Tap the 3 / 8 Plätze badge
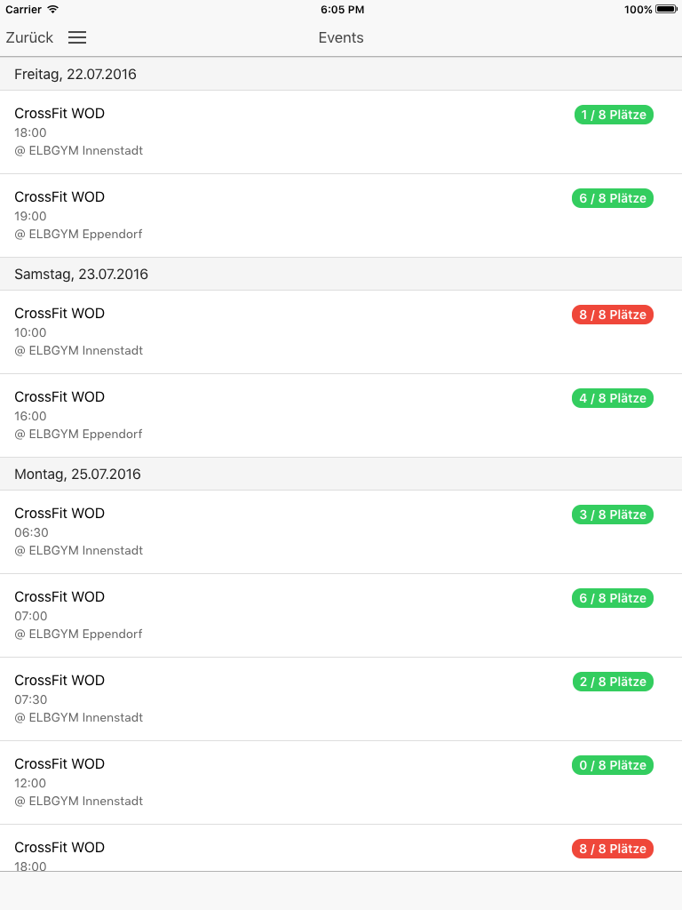Screen dimensions: 682x910 click(613, 515)
